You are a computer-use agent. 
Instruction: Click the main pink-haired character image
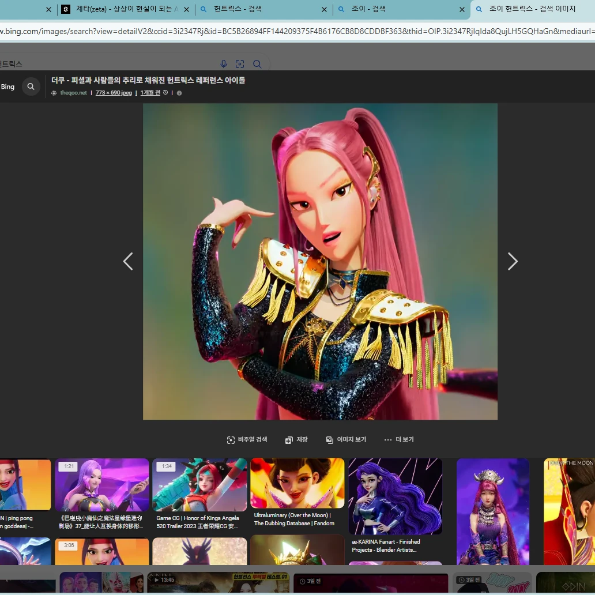pyautogui.click(x=320, y=261)
